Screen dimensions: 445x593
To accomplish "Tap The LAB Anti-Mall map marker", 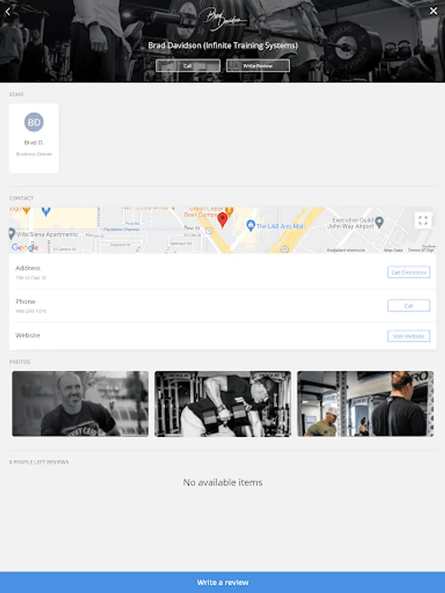I will (250, 226).
